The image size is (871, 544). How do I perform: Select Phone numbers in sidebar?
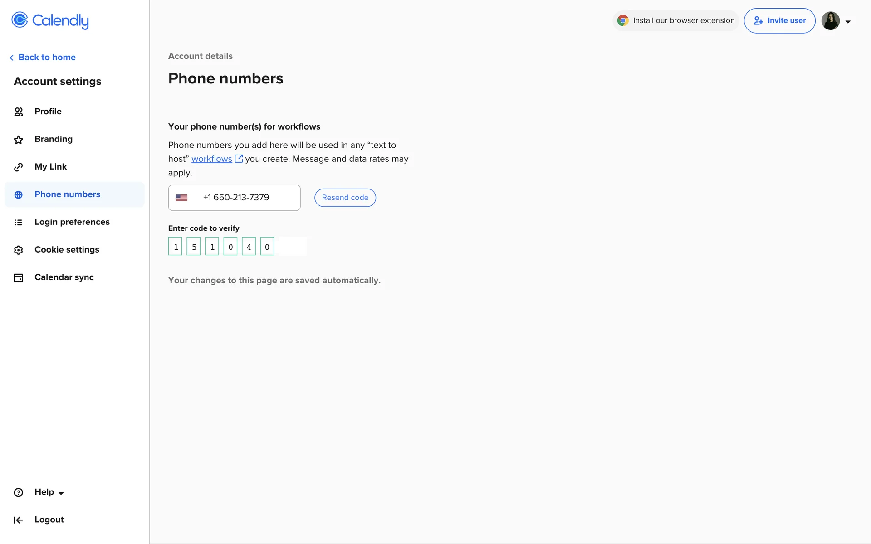click(67, 194)
